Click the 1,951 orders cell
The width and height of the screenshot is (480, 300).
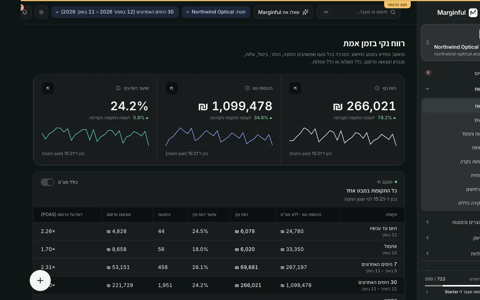[165, 285]
